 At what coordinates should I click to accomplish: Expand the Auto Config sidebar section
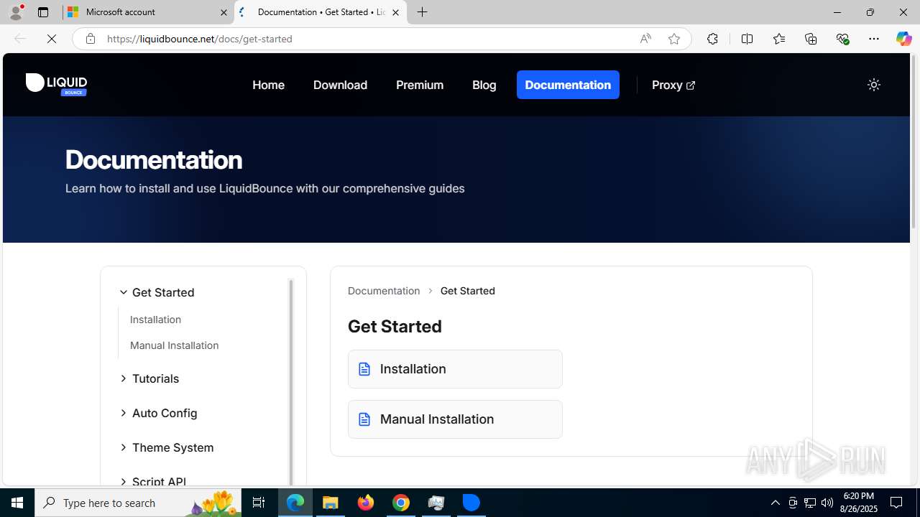click(x=158, y=413)
